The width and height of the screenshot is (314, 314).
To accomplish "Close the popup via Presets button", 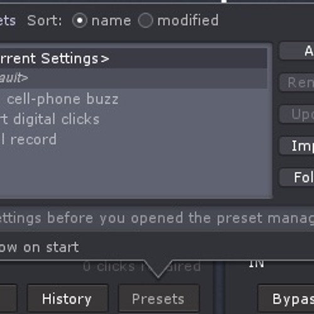I will coord(159,298).
